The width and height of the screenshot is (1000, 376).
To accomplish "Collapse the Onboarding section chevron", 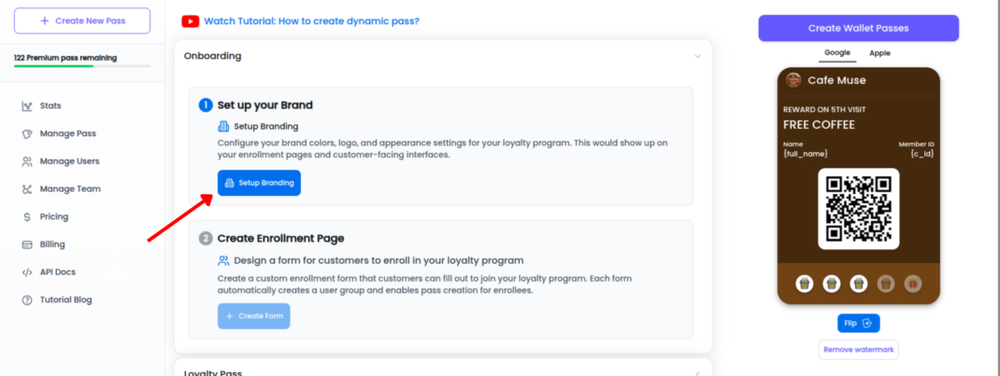I will click(698, 56).
